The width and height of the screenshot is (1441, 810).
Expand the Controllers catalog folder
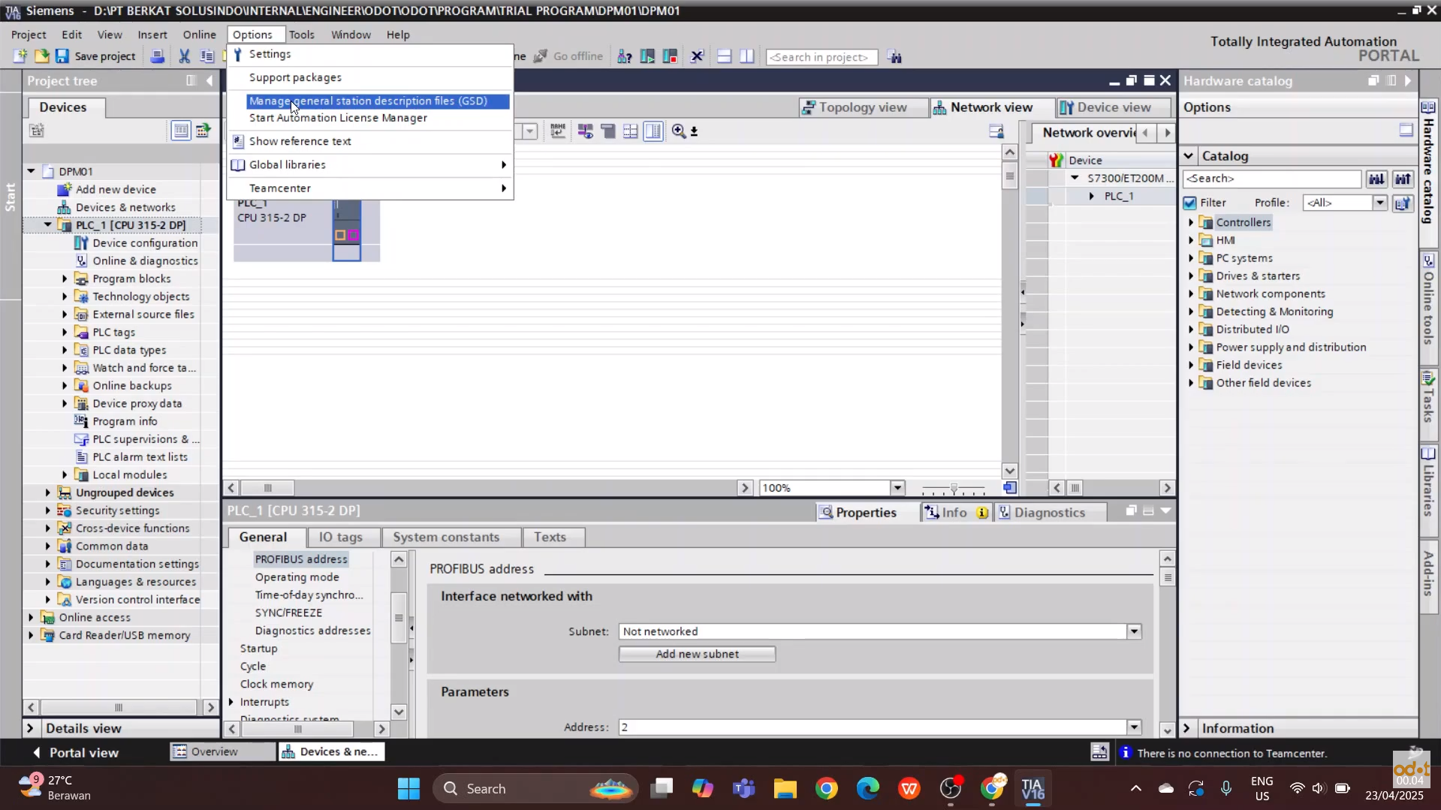(x=1191, y=223)
